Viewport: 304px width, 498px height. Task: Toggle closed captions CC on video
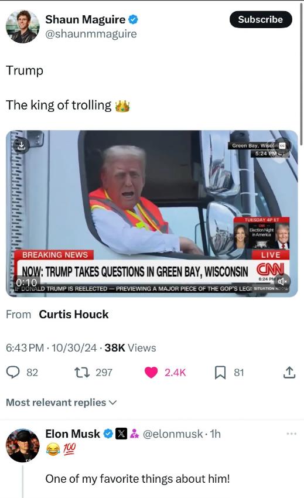[281, 146]
